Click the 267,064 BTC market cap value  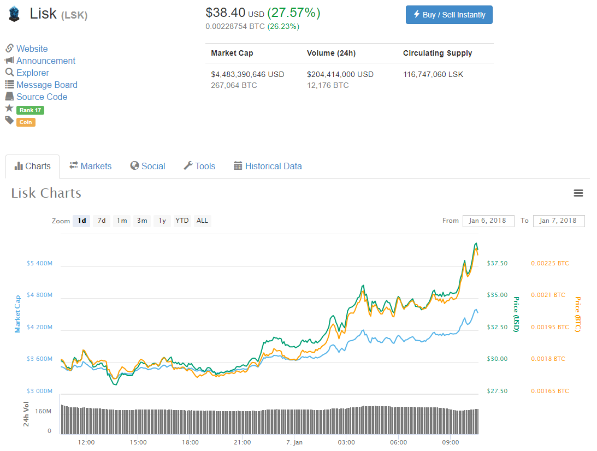(234, 86)
